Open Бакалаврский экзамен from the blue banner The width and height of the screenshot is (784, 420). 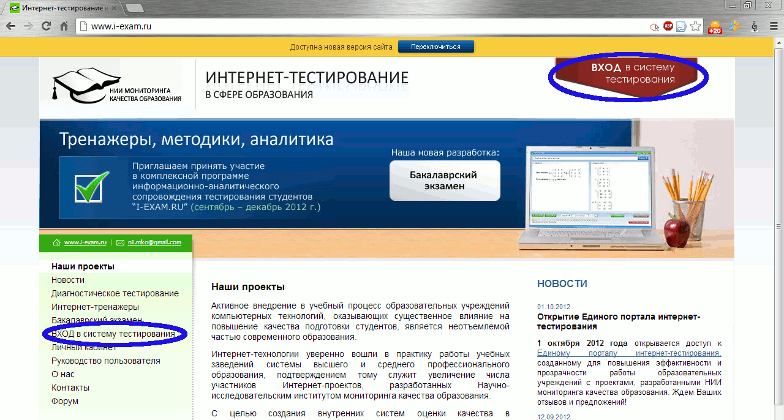445,179
